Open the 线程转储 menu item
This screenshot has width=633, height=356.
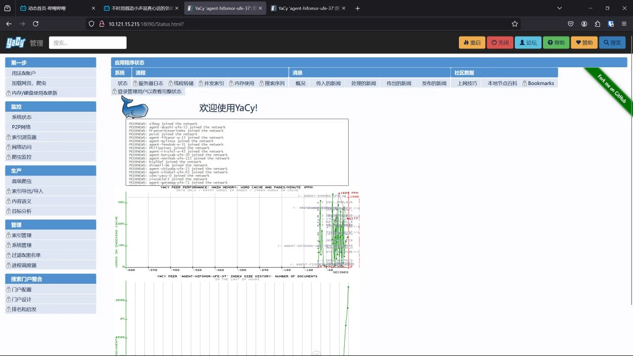tap(181, 84)
